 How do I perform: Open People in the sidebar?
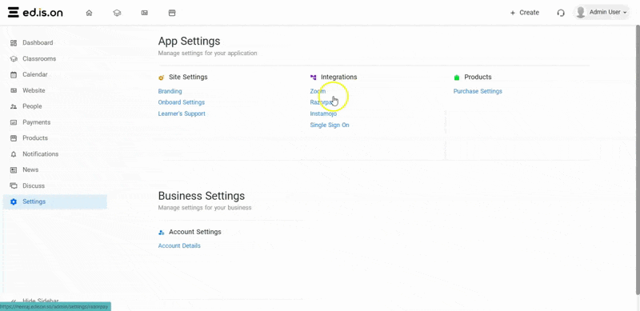coord(32,106)
